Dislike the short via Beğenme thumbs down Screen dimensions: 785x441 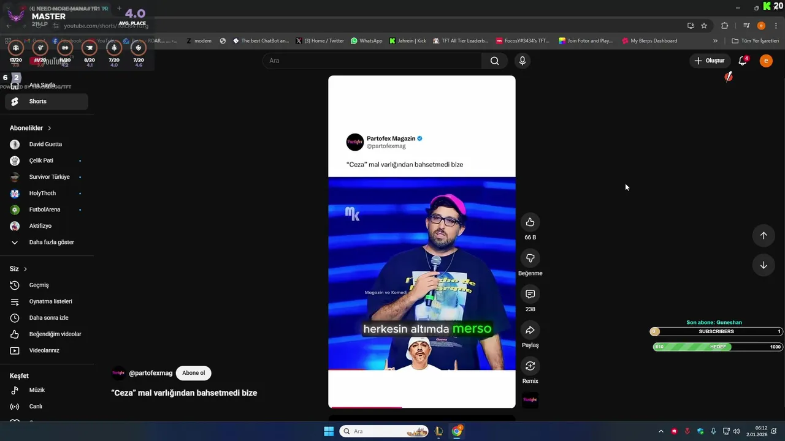(x=530, y=258)
